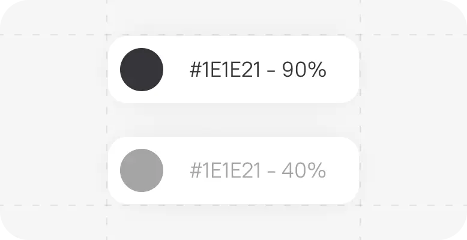Select the top white card's empty right edge
The height and width of the screenshot is (240, 467).
343,70
